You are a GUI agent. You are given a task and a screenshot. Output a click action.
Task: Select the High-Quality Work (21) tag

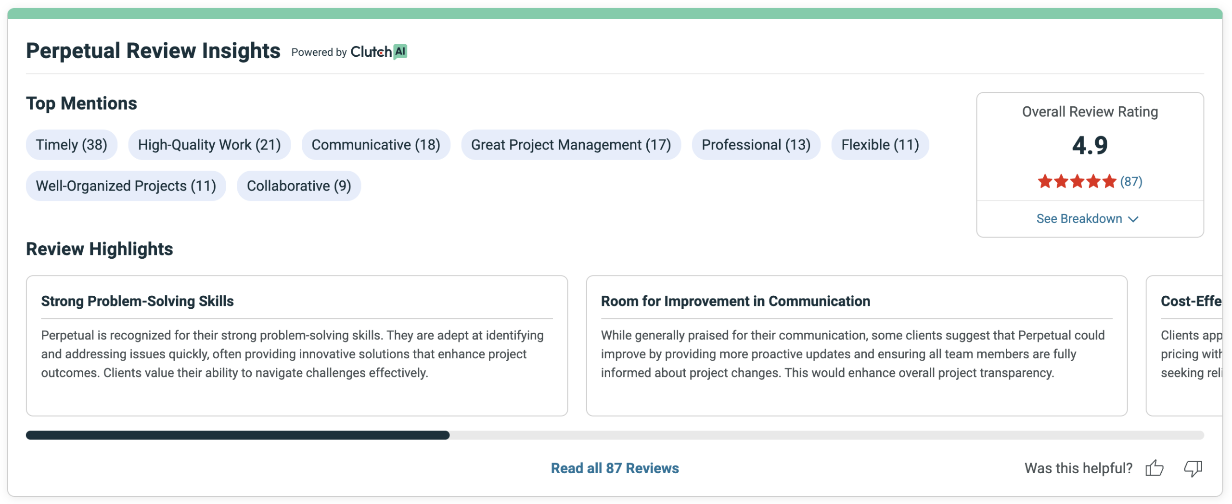click(209, 145)
